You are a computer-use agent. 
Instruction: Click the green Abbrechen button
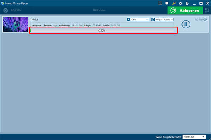pos(185,10)
